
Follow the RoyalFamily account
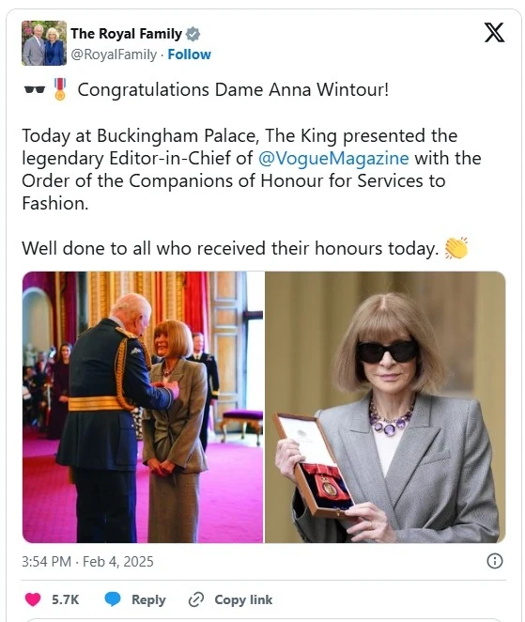click(x=189, y=54)
